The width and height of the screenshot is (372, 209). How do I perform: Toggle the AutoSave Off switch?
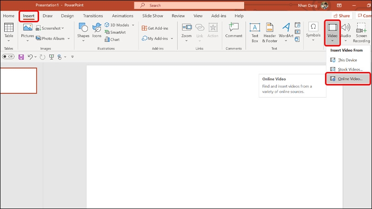coord(8,57)
